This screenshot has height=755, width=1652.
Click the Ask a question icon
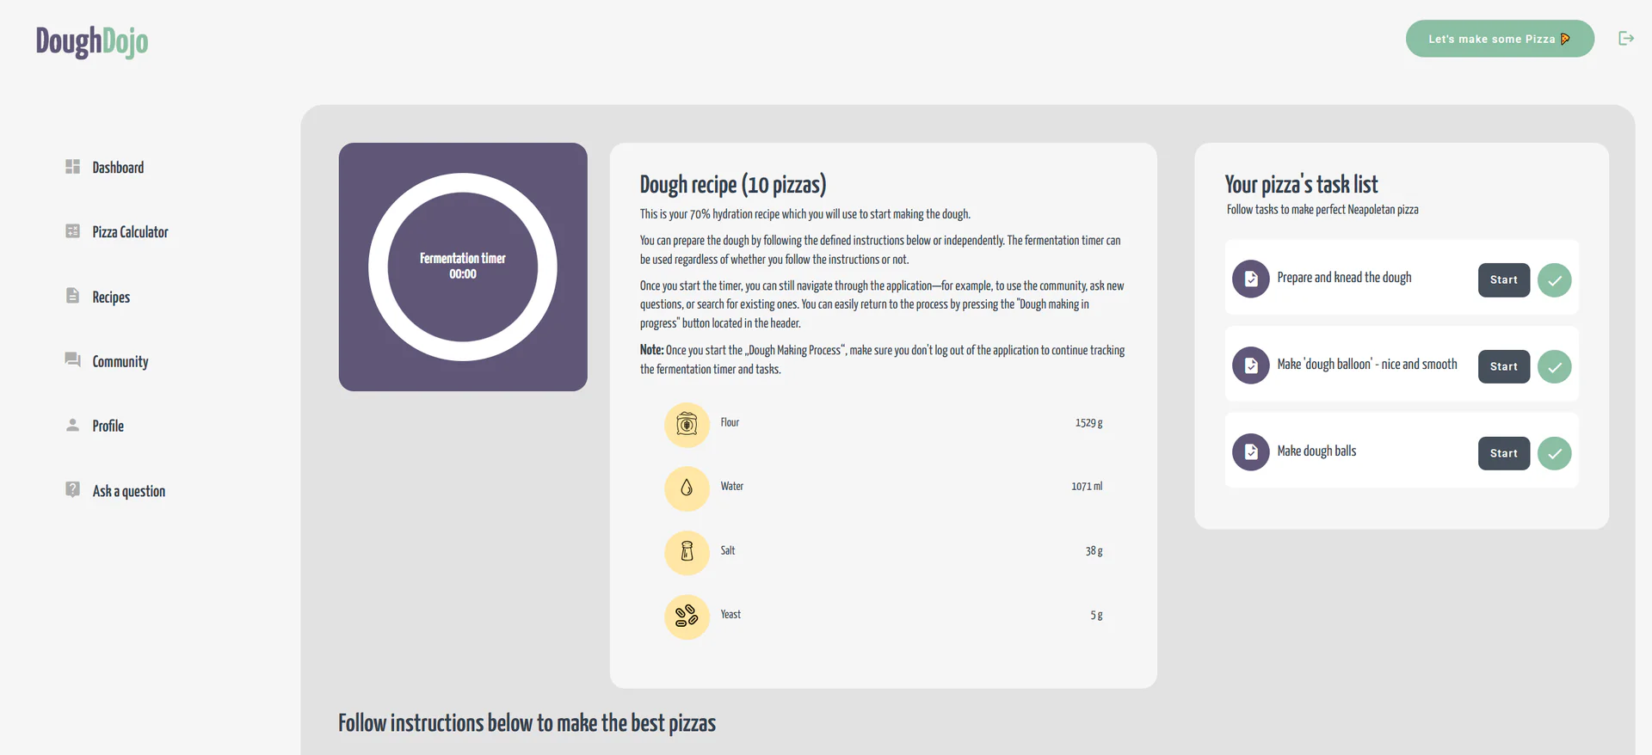[x=72, y=488]
